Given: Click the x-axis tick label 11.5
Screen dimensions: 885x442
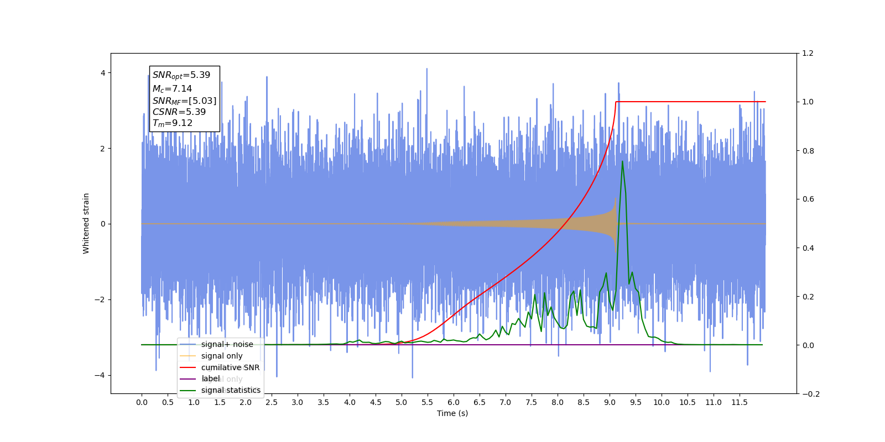Looking at the screenshot, I should click(740, 402).
